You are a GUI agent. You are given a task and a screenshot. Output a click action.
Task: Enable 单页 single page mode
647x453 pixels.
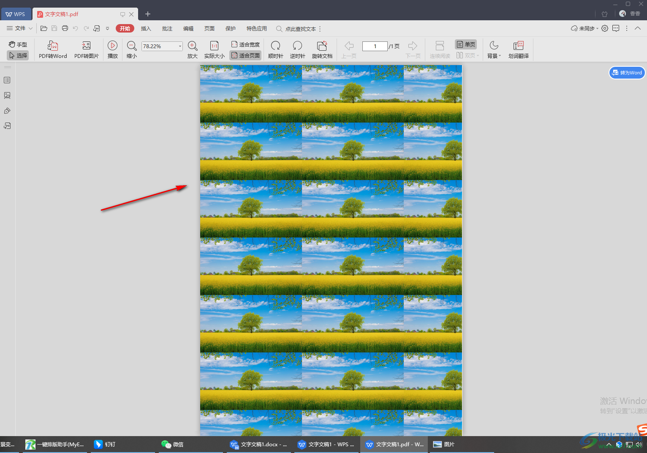[466, 44]
